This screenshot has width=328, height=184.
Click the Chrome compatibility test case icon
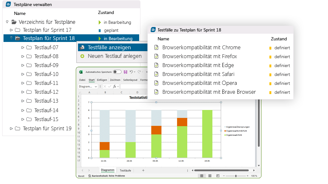(156, 48)
